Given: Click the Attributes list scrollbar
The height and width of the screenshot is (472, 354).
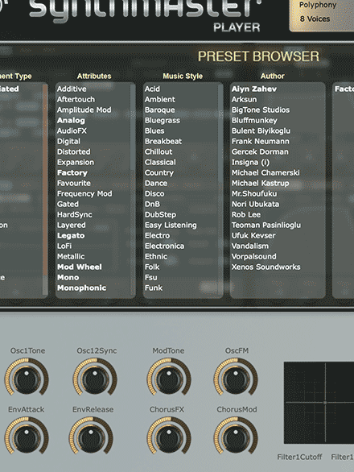Looking at the screenshot, I should (x=133, y=189).
